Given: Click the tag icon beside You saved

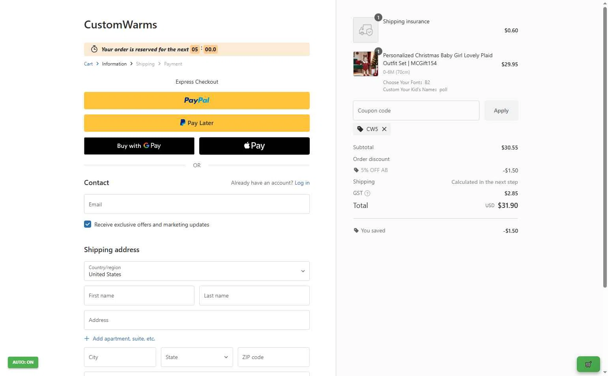Looking at the screenshot, I should pos(356,230).
